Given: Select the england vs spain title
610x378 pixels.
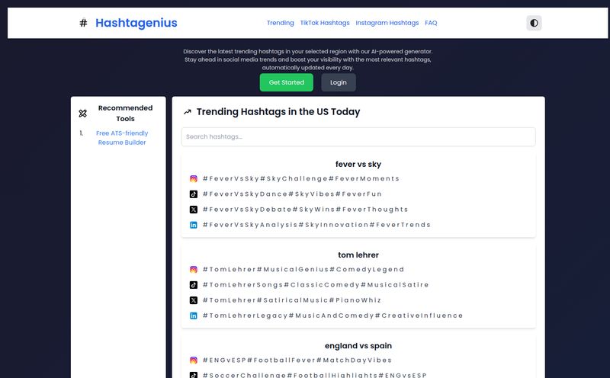Looking at the screenshot, I should point(358,346).
